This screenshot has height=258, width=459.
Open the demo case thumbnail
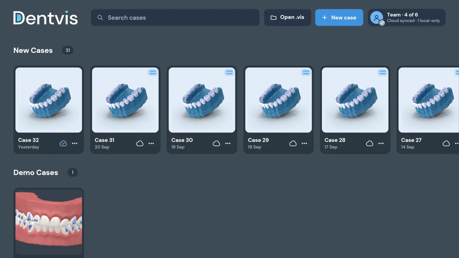coord(49,222)
